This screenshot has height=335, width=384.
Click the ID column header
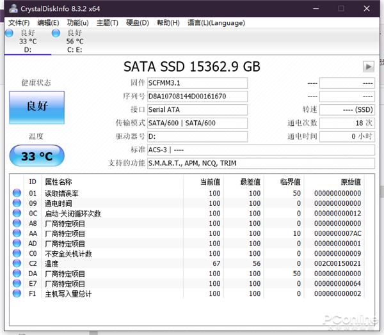(x=33, y=182)
